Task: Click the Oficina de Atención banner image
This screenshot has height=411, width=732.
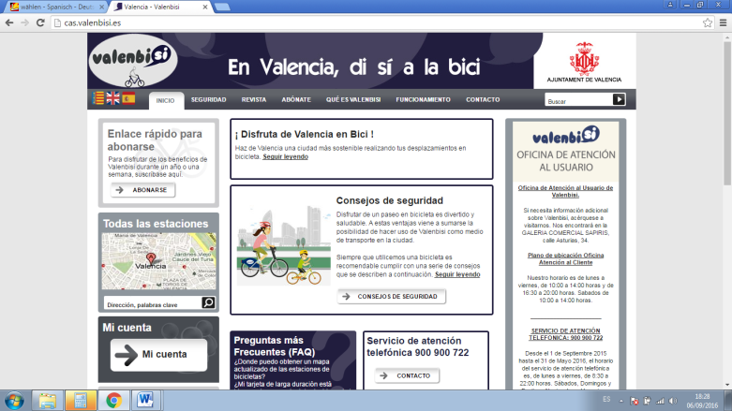Action: (x=566, y=152)
